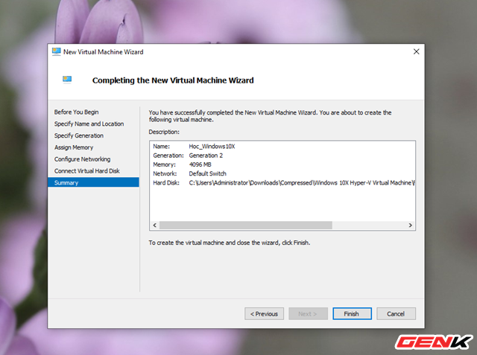
Task: Click the greyed-out Next button
Action: point(308,314)
